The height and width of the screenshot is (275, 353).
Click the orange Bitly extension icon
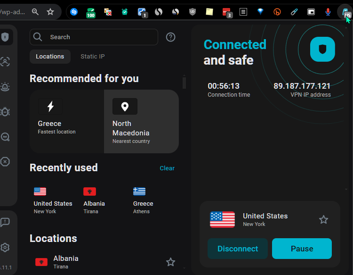coord(277,12)
